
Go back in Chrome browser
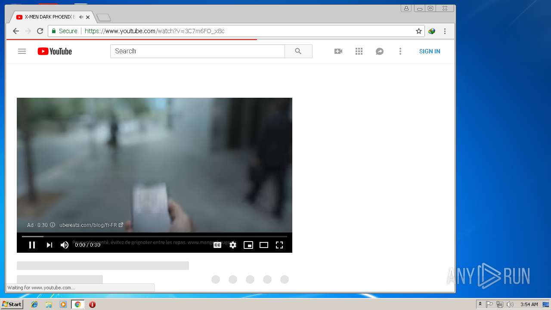click(16, 31)
